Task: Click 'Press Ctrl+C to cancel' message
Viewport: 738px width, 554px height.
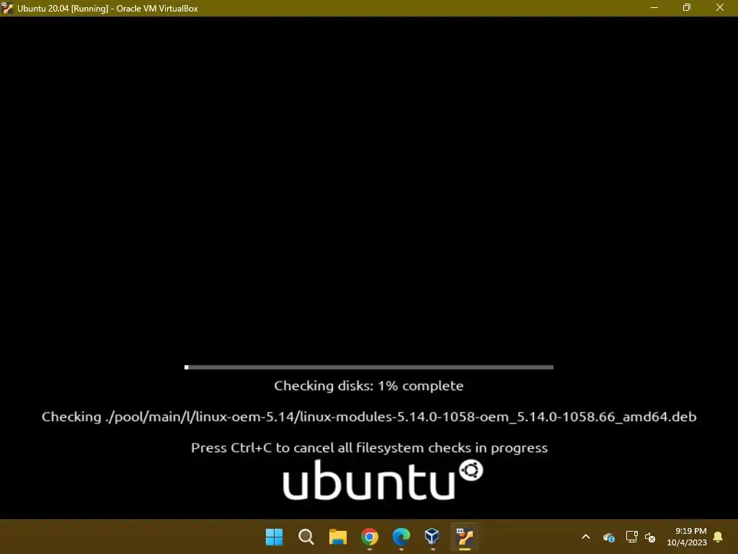Action: pyautogui.click(x=369, y=447)
